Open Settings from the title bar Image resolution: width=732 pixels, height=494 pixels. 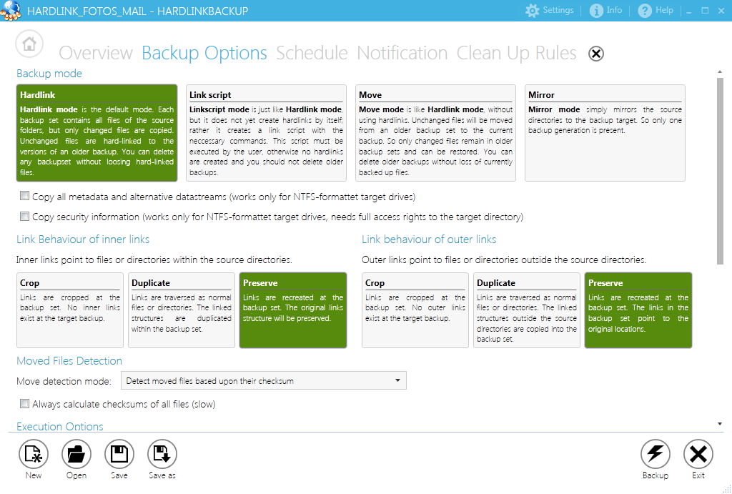click(550, 11)
